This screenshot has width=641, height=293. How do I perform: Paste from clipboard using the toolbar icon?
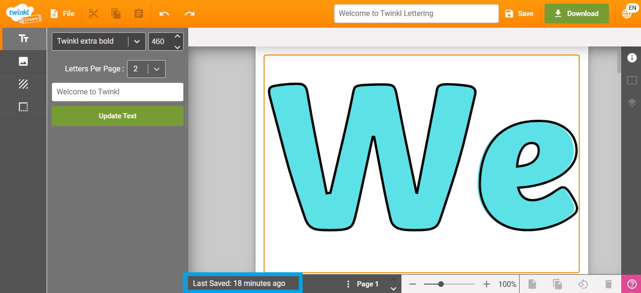pyautogui.click(x=138, y=13)
